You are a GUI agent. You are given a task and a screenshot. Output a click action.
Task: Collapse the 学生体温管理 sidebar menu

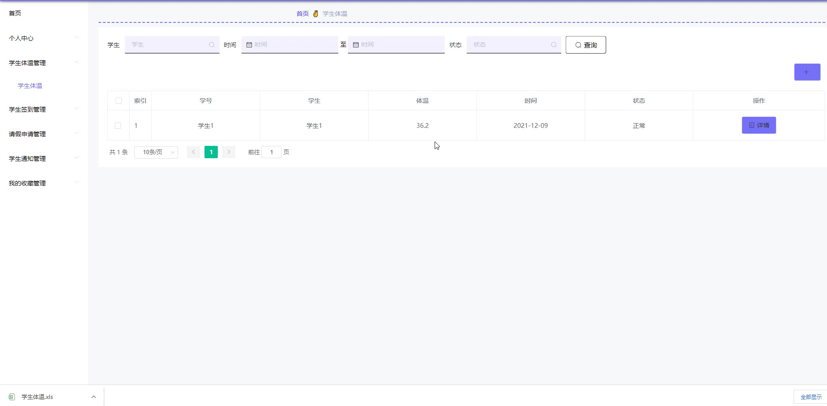tap(44, 63)
